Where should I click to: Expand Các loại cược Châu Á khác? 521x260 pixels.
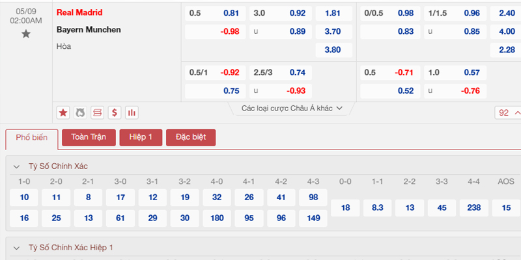292,109
